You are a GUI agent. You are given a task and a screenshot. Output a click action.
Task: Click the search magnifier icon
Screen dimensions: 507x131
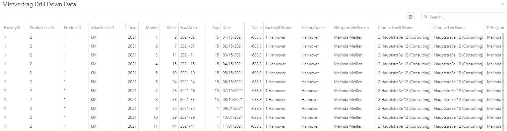coord(426,17)
